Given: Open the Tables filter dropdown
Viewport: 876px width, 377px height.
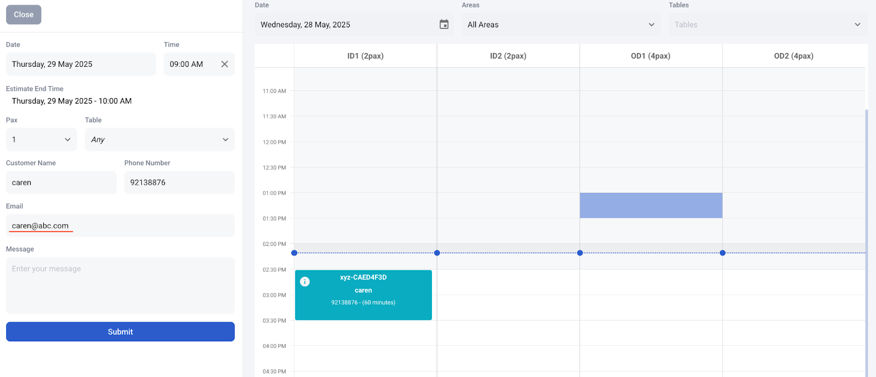Looking at the screenshot, I should 768,25.
